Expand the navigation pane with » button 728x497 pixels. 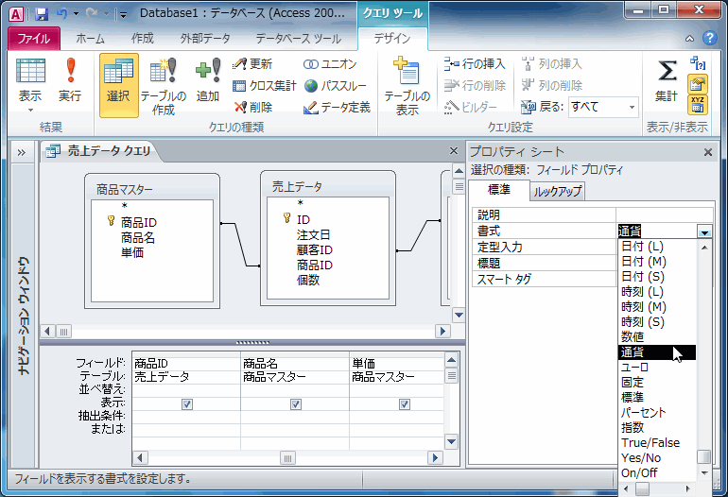click(22, 153)
